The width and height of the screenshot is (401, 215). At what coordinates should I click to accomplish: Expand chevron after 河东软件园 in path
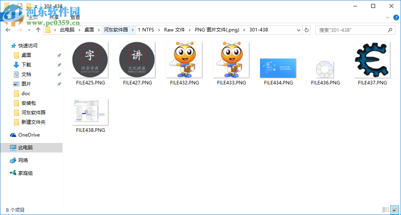coord(133,30)
